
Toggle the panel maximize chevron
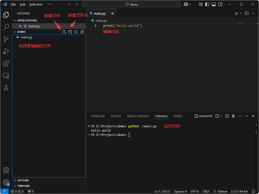[x=247, y=116]
